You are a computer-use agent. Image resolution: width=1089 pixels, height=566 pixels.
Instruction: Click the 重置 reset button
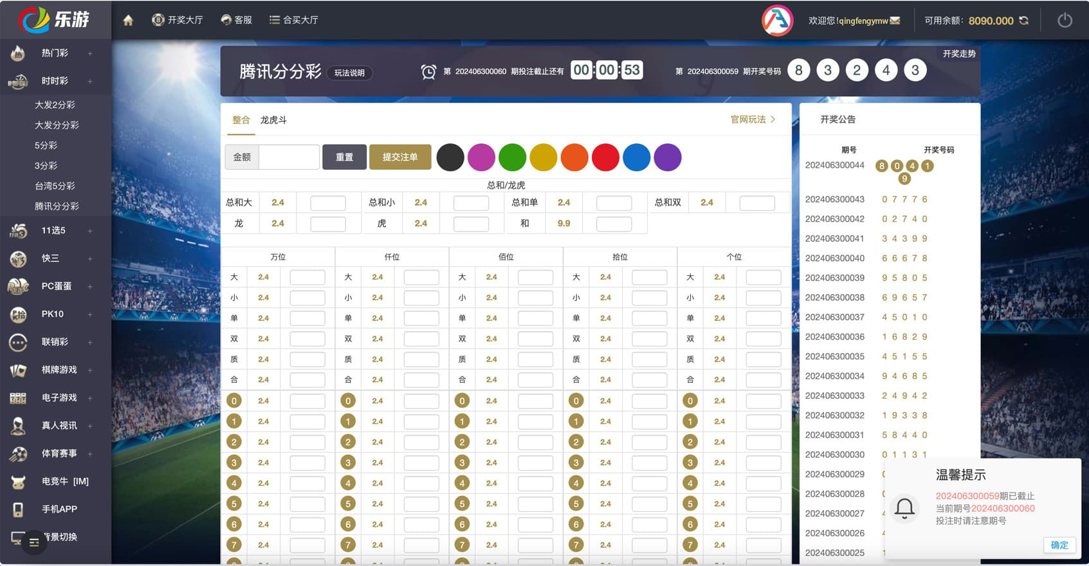(344, 157)
